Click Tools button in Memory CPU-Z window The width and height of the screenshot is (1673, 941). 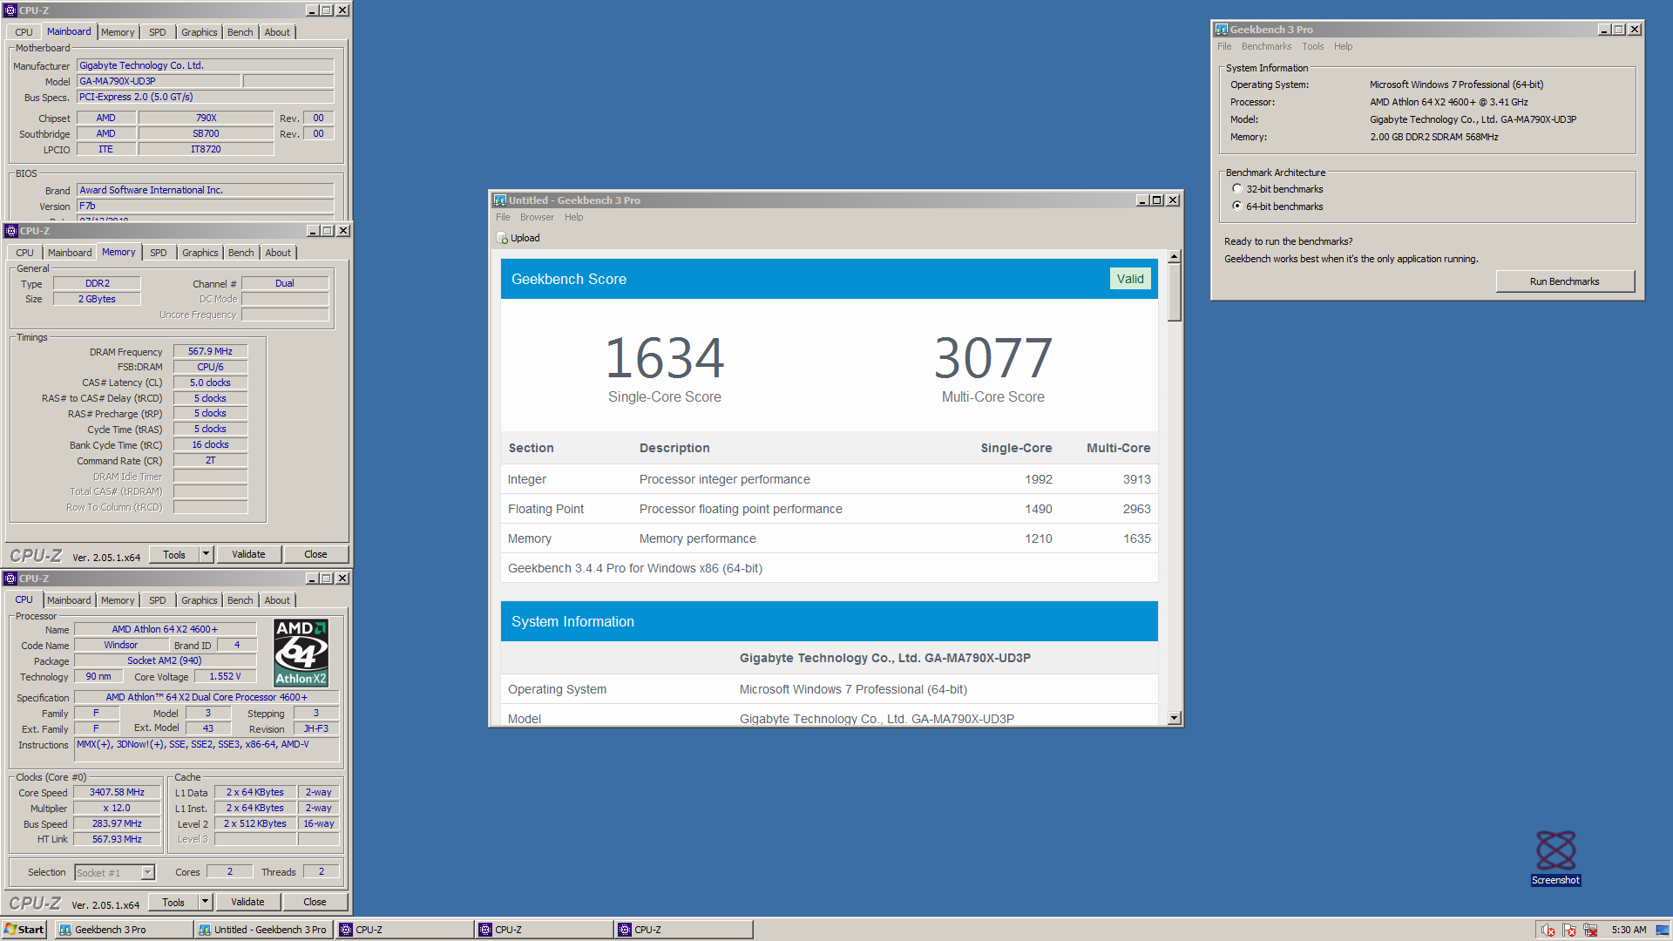[x=174, y=554]
